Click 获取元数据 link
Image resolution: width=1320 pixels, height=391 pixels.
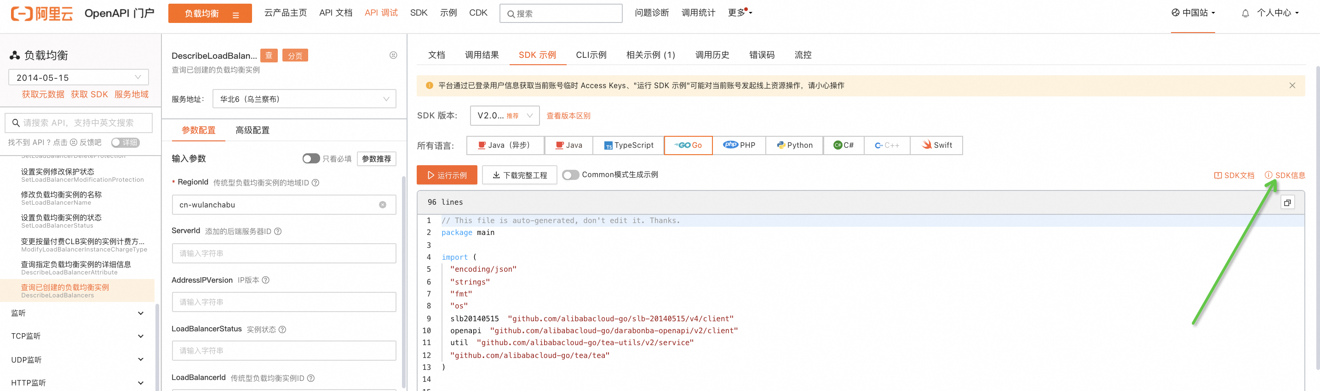coord(43,95)
